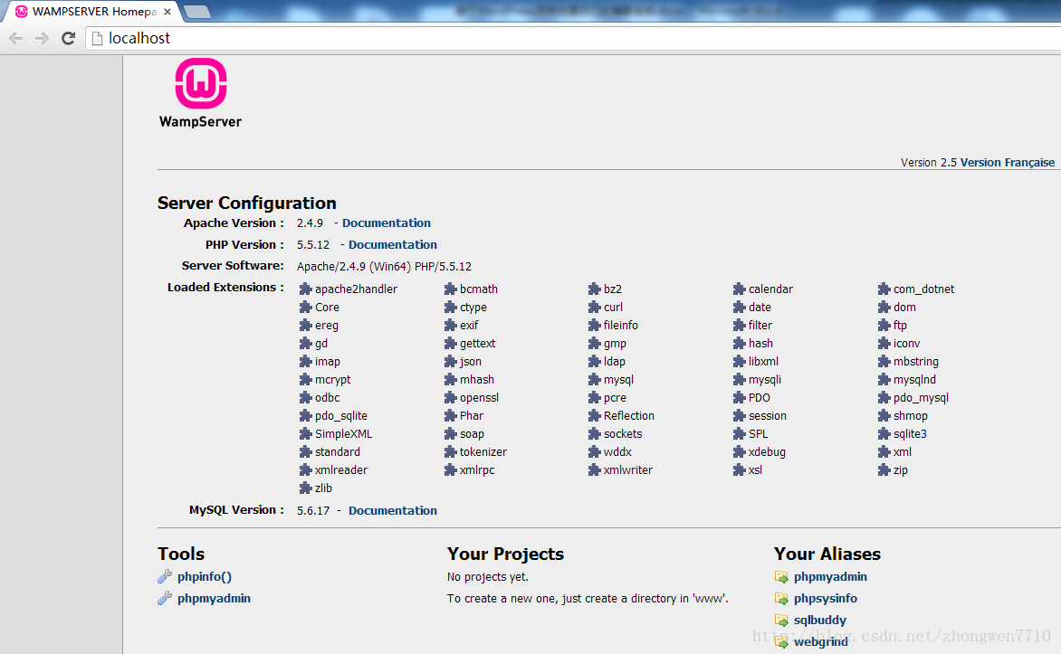Click the browser back arrow
Screen dimensions: 1061x654
[15, 39]
